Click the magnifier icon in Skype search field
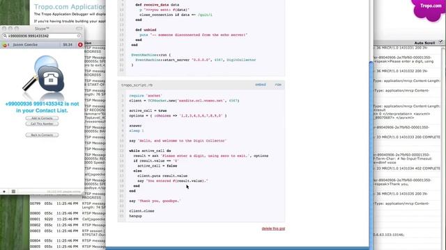 point(5,36)
